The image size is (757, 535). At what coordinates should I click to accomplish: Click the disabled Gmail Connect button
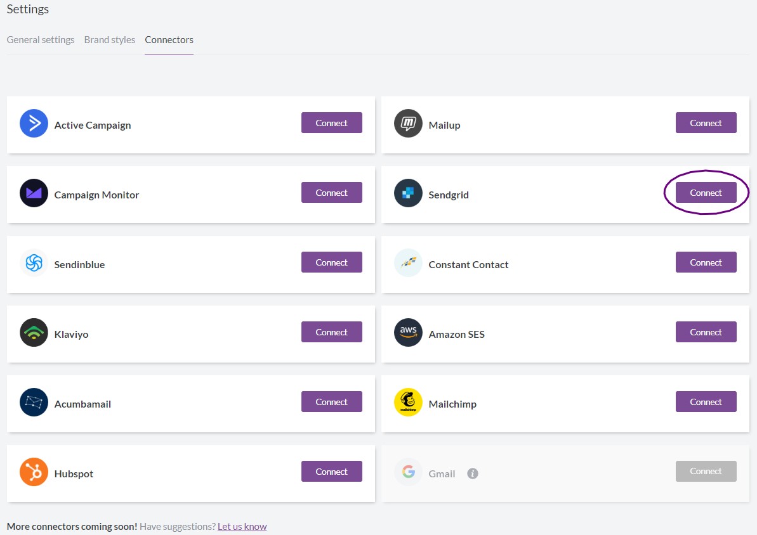[x=706, y=472]
